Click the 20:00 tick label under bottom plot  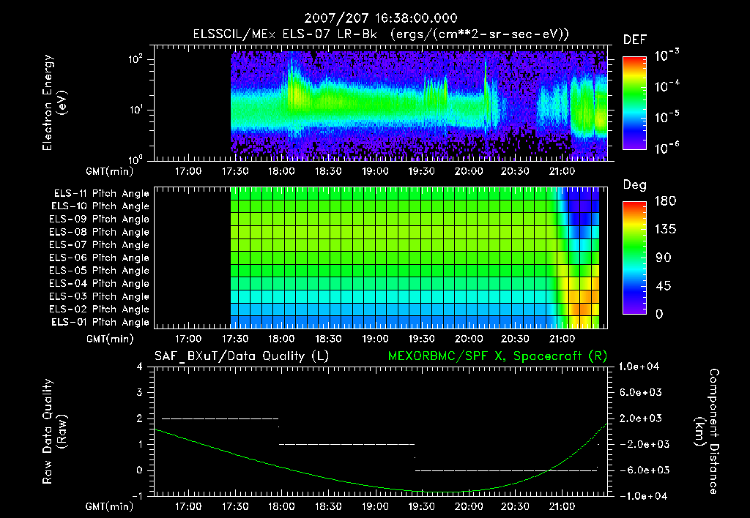(x=468, y=506)
